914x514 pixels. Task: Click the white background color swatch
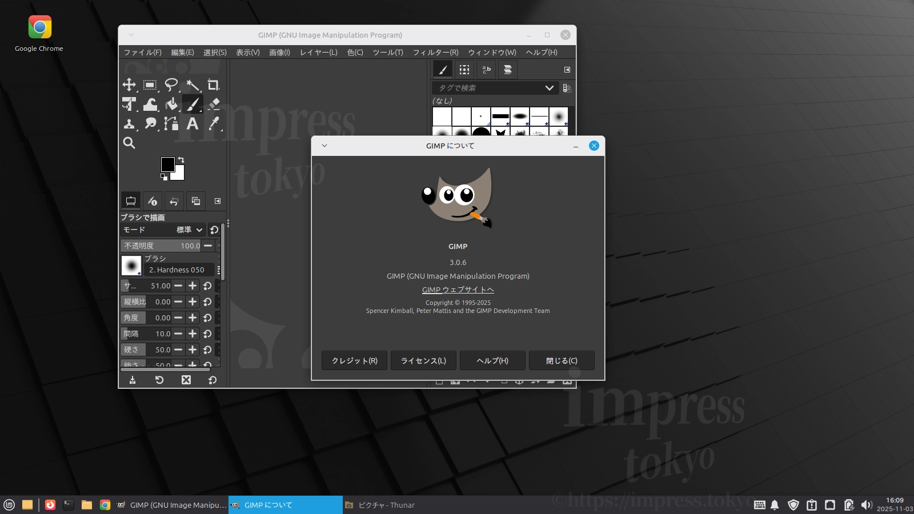pos(179,175)
